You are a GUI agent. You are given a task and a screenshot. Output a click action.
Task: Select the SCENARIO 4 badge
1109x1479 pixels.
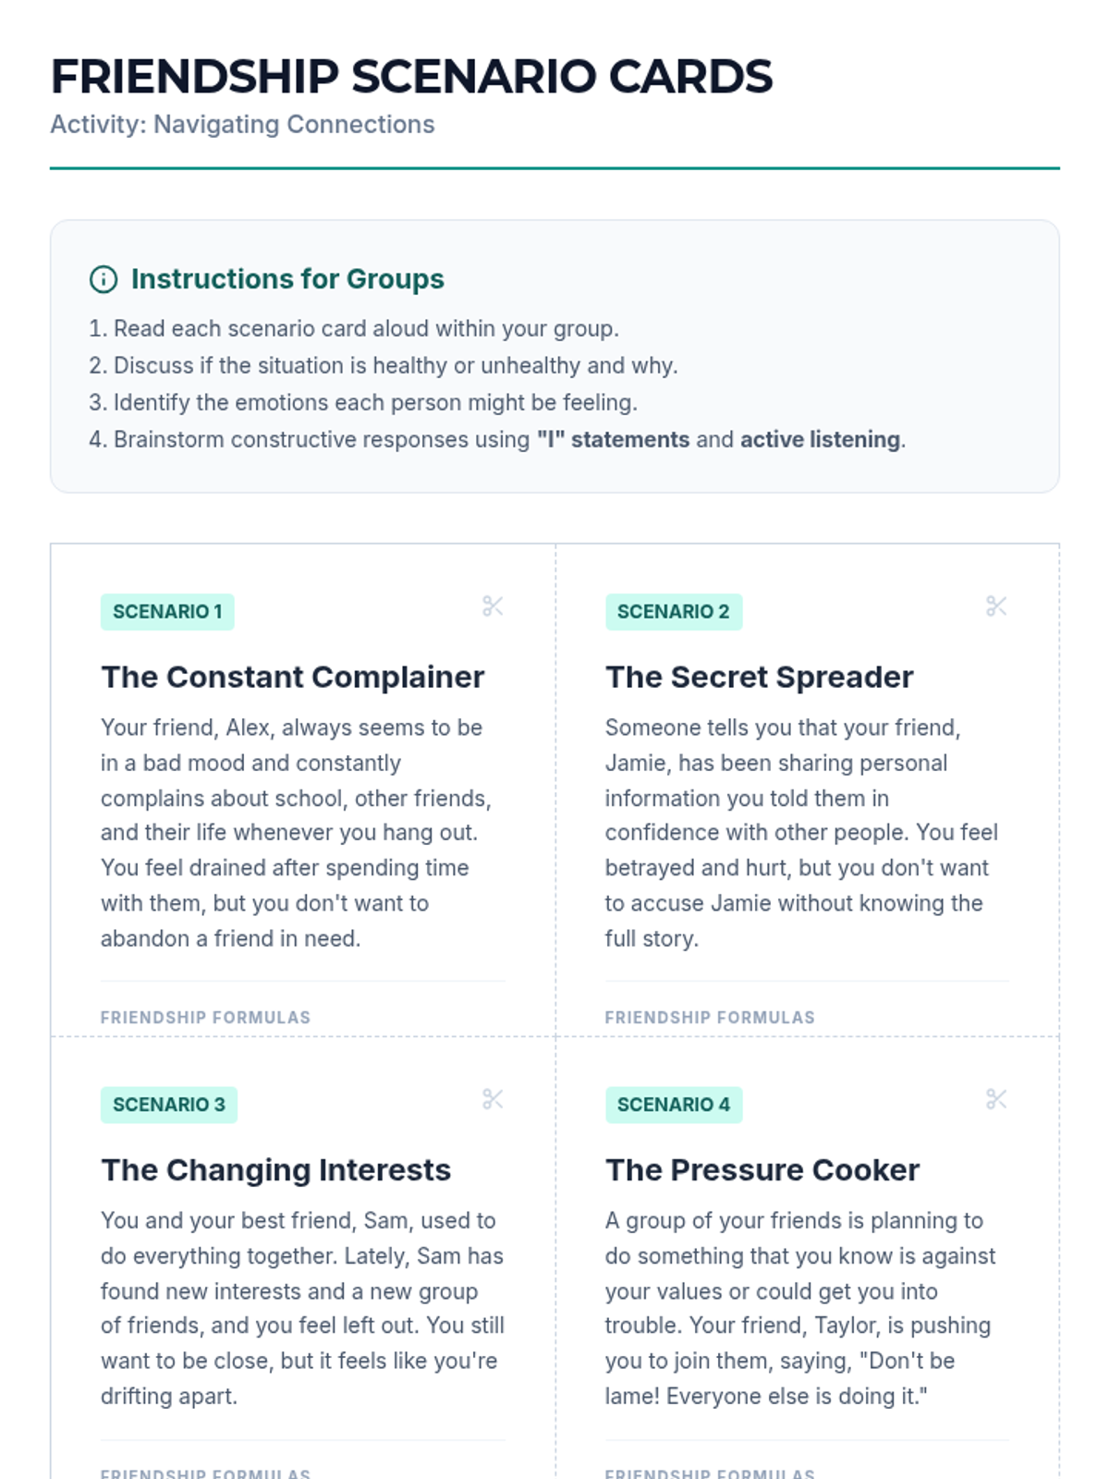(x=674, y=1105)
